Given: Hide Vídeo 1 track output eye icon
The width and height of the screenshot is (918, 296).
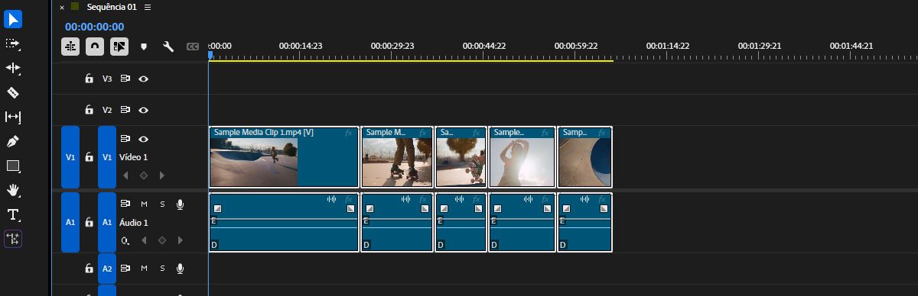Looking at the screenshot, I should (x=143, y=139).
